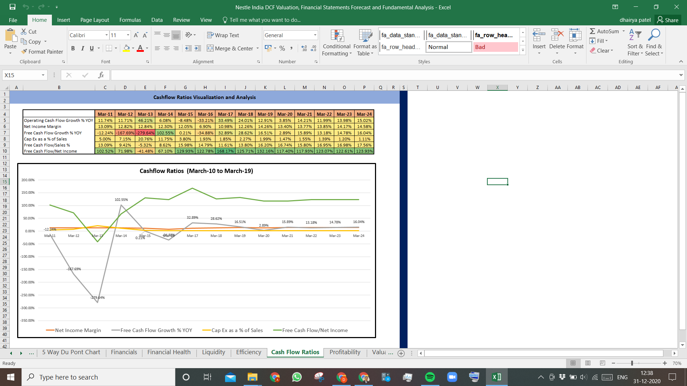Click the zoom out minus button

click(613, 363)
